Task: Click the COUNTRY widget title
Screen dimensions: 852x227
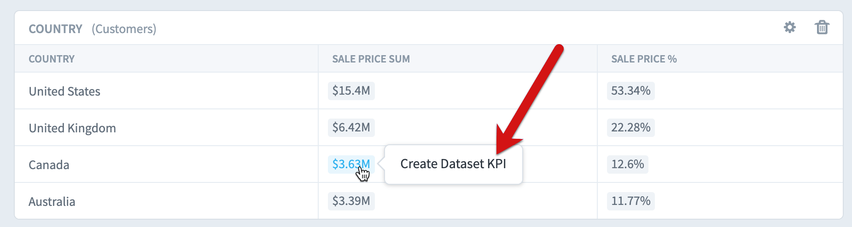Action: (x=55, y=29)
